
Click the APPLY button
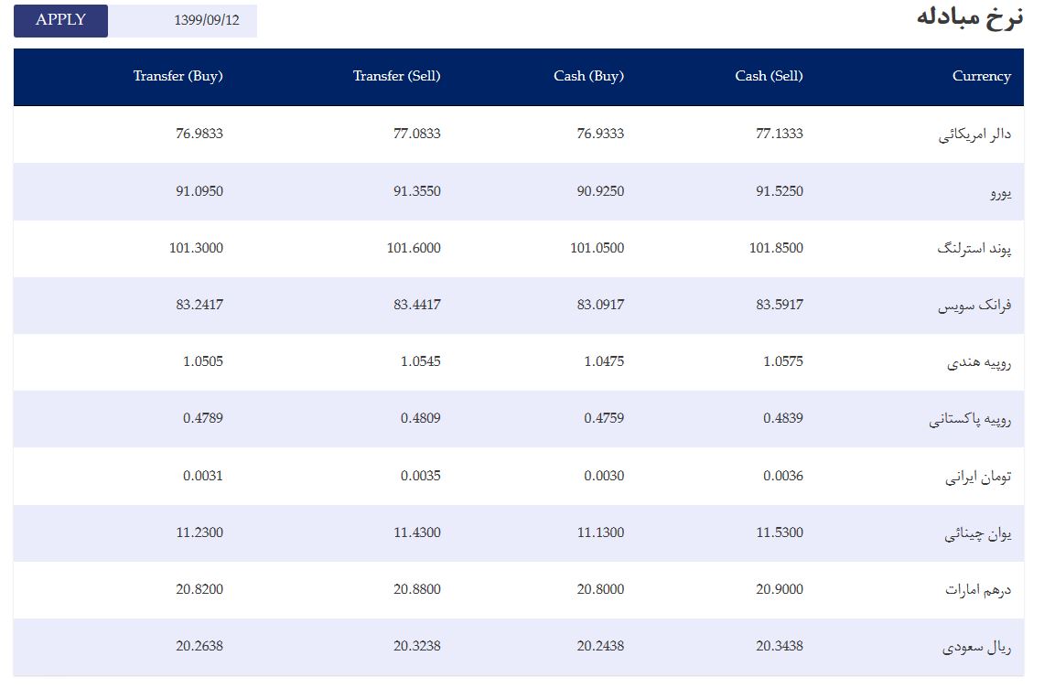click(x=60, y=21)
